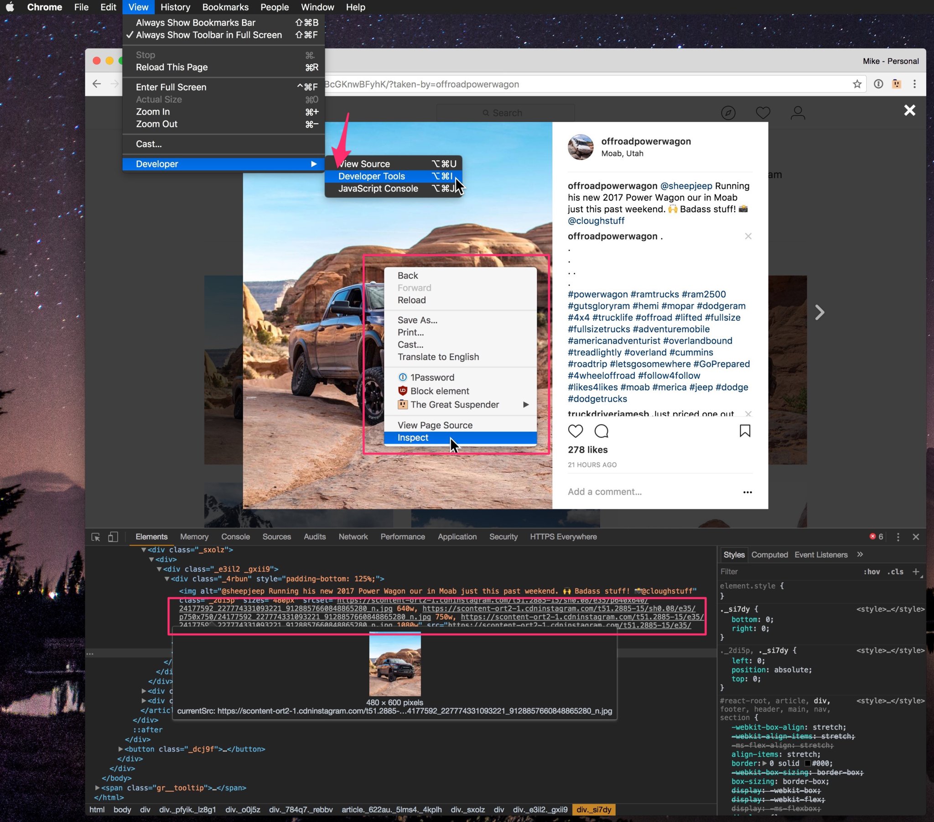
Task: Click Reload This Page menu item
Action: [x=223, y=67]
